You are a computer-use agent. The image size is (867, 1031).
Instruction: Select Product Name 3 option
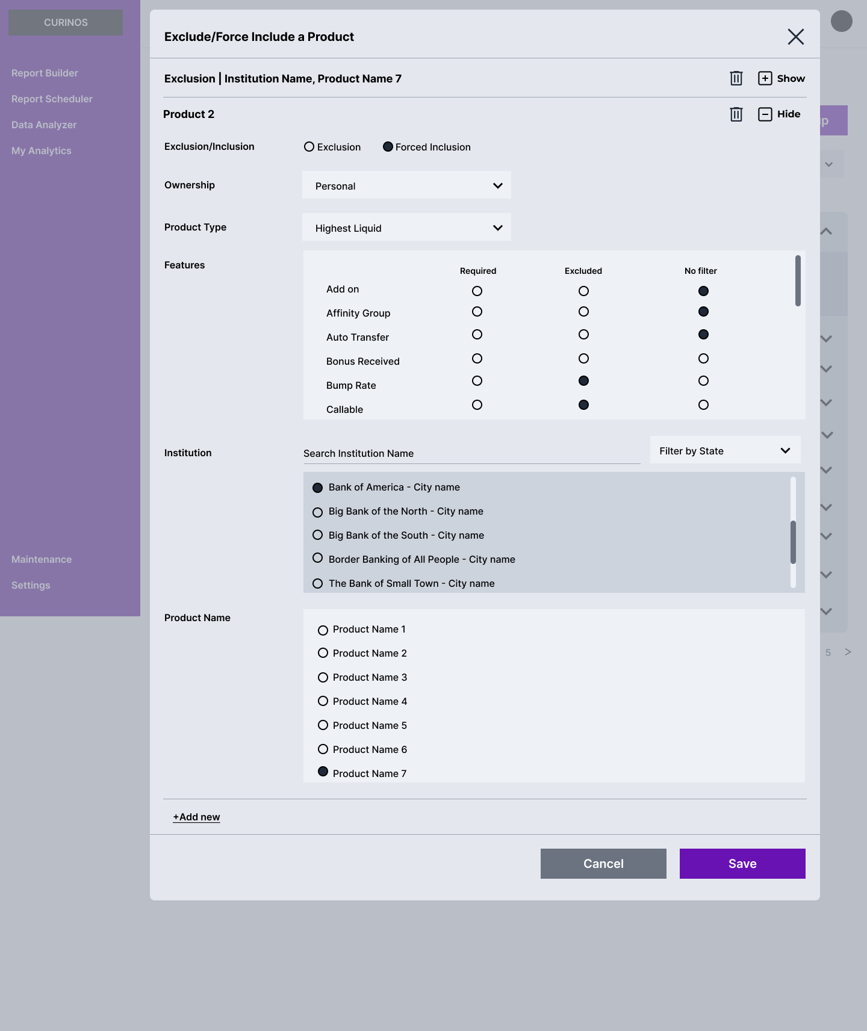click(x=323, y=678)
